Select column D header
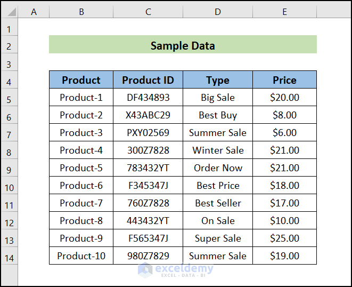 [x=218, y=12]
